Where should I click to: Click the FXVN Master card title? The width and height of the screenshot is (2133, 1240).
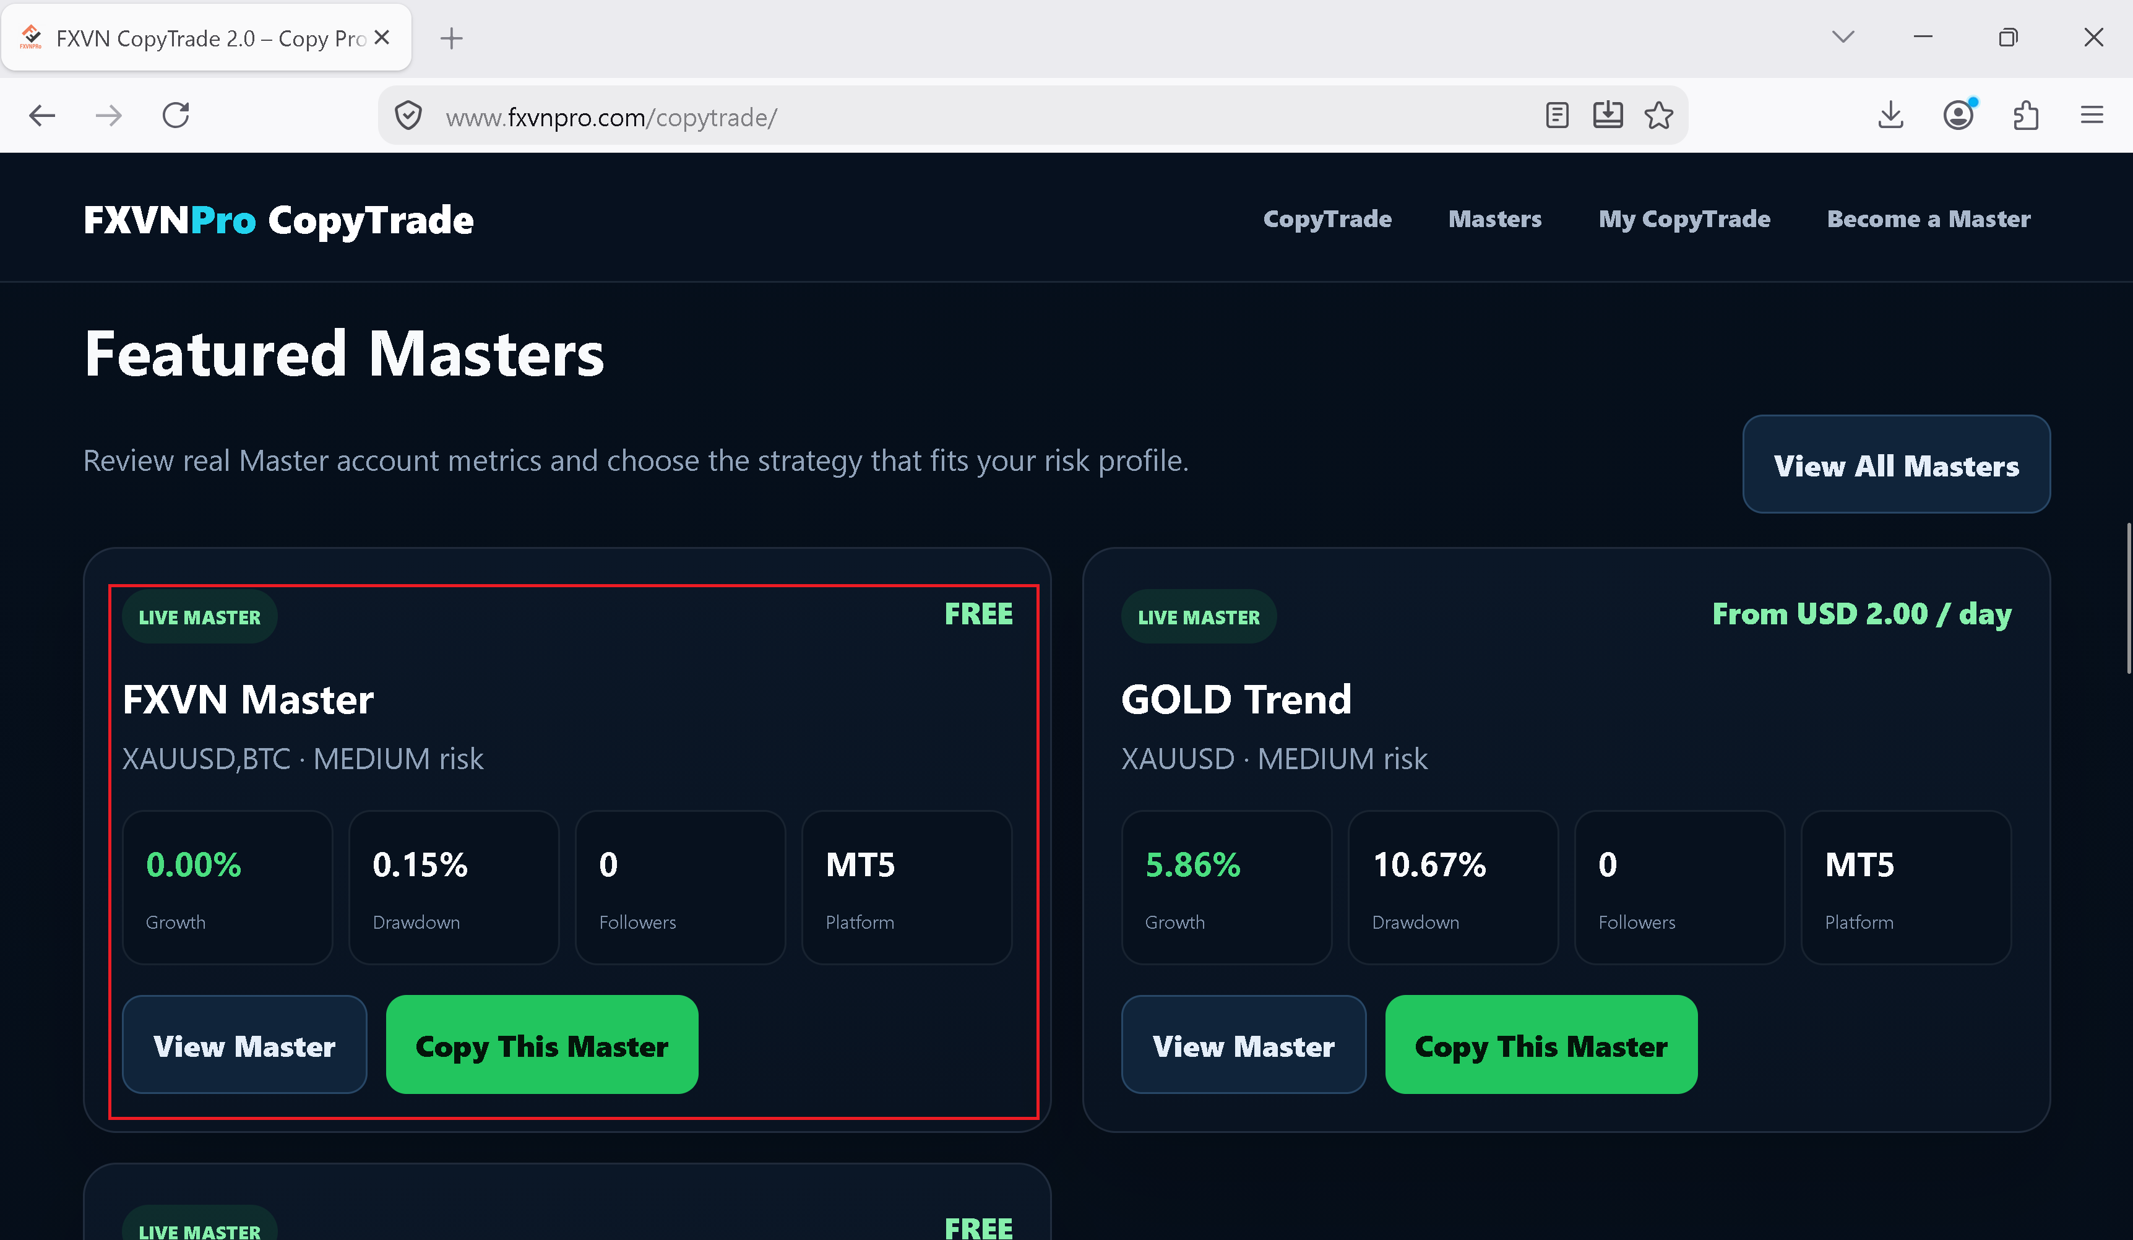click(x=248, y=699)
